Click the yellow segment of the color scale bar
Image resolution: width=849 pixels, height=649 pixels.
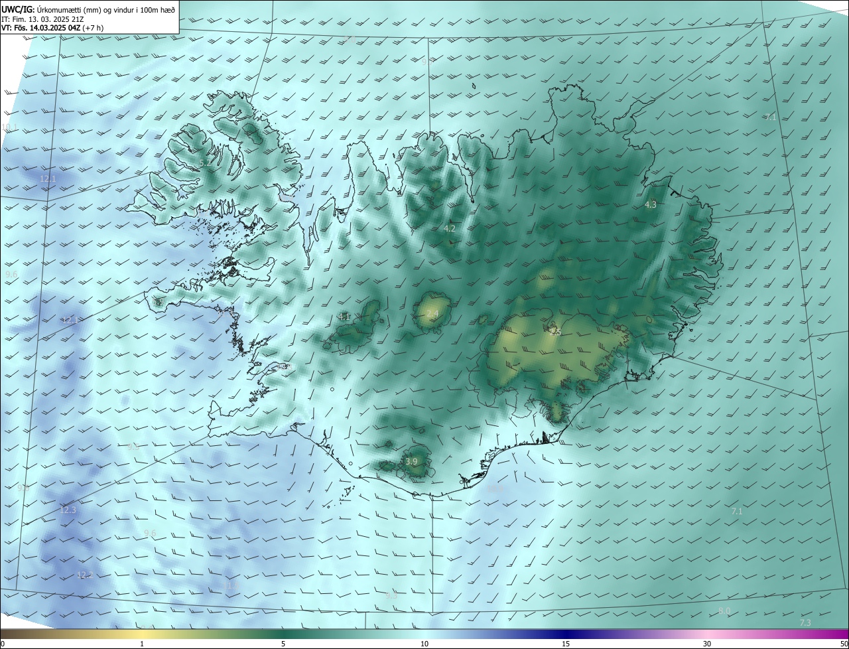[x=142, y=634]
